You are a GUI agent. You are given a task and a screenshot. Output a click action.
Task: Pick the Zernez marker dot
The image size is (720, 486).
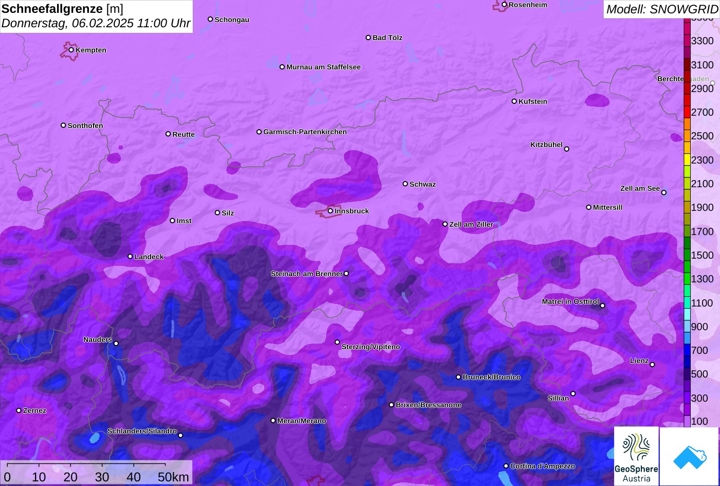[x=19, y=410]
